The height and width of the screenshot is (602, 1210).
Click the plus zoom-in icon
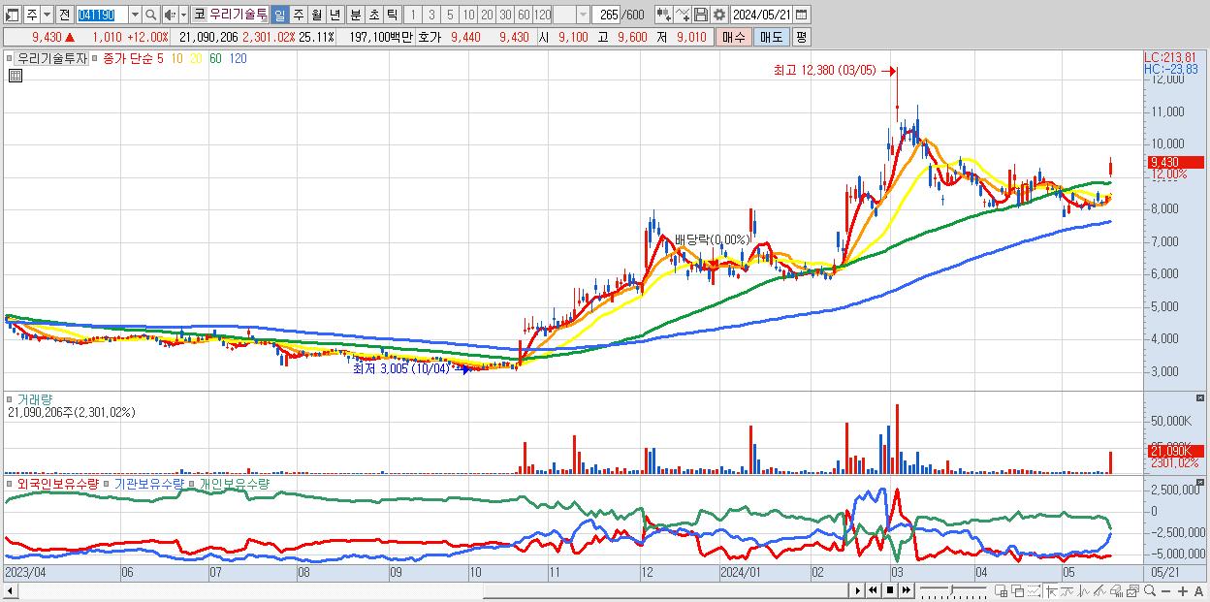(x=1182, y=591)
